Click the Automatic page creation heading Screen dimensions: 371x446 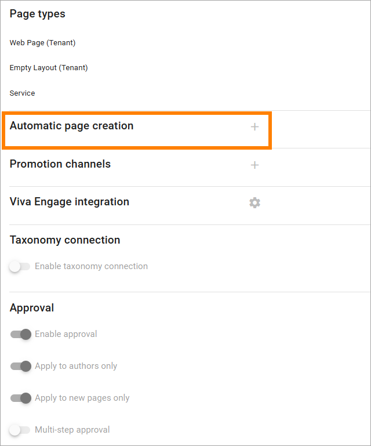click(x=72, y=126)
